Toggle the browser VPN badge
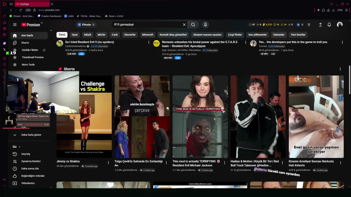This screenshot has height=197, width=351. pos(28,10)
